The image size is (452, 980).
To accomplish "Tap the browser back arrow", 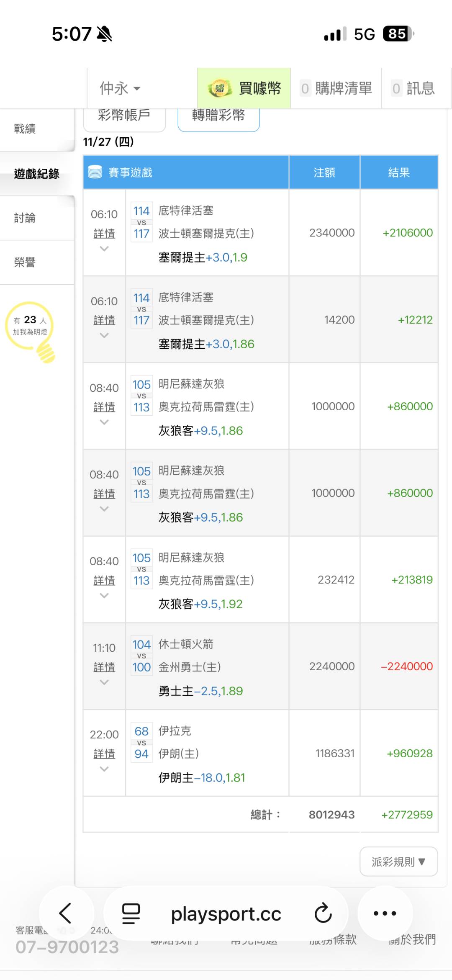I will [x=66, y=913].
